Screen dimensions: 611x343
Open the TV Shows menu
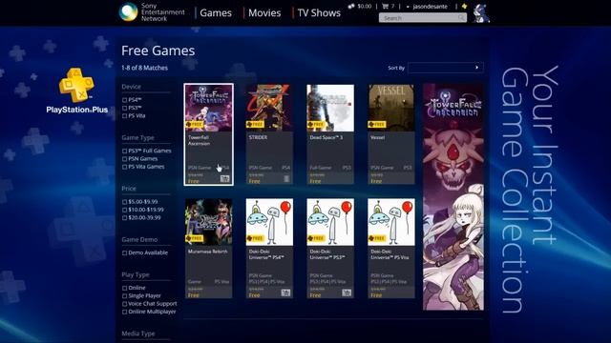pos(319,12)
